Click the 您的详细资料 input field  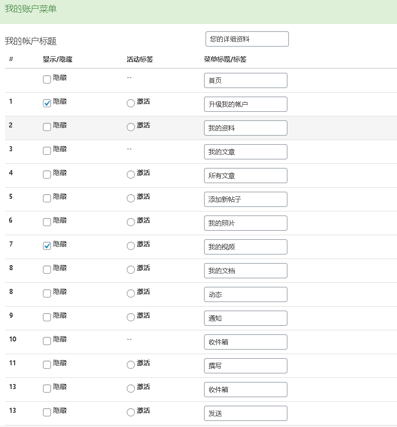246,38
